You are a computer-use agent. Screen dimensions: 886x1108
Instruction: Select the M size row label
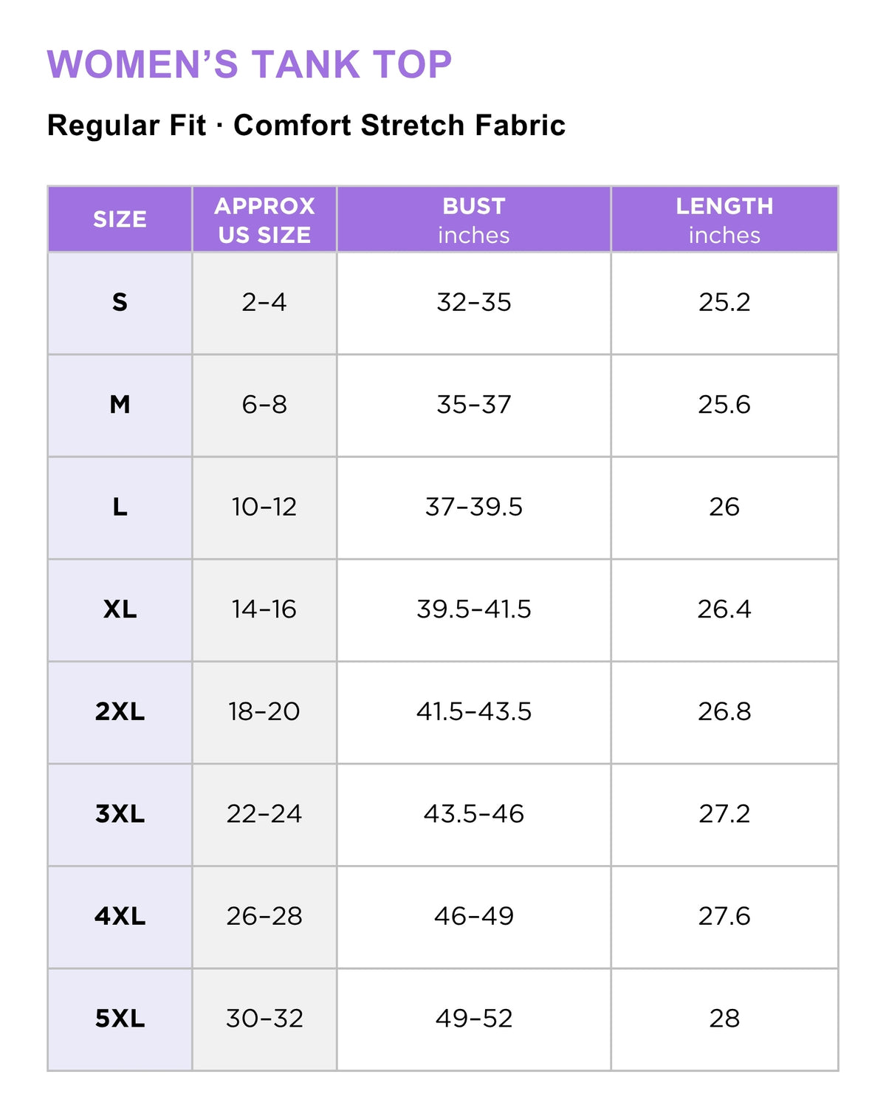click(120, 405)
